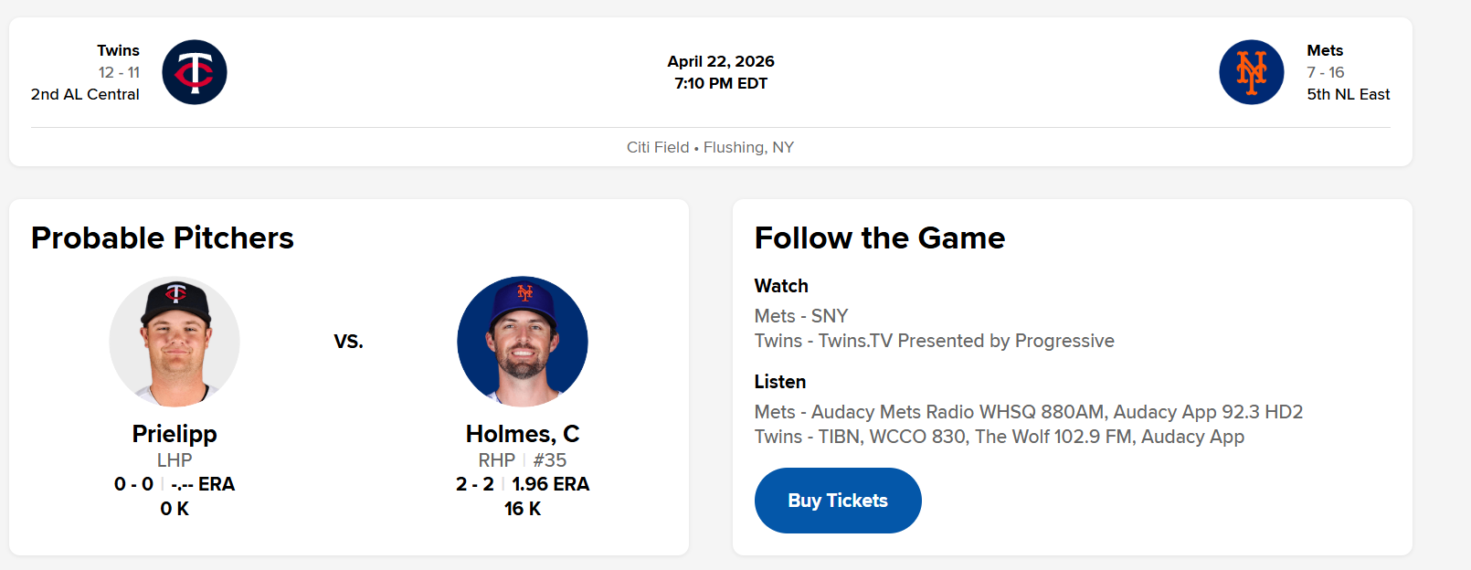Click the 7:10 PM EDT start time
Screen dimensions: 1471x570
(721, 83)
